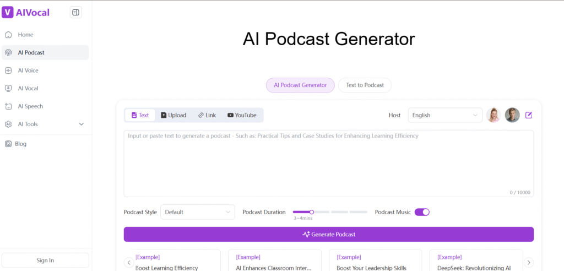Click the sparkle icon on Generate Podcast

click(306, 235)
